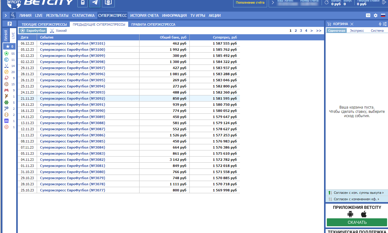Open the ЛИНИЯ menu item

click(x=25, y=15)
